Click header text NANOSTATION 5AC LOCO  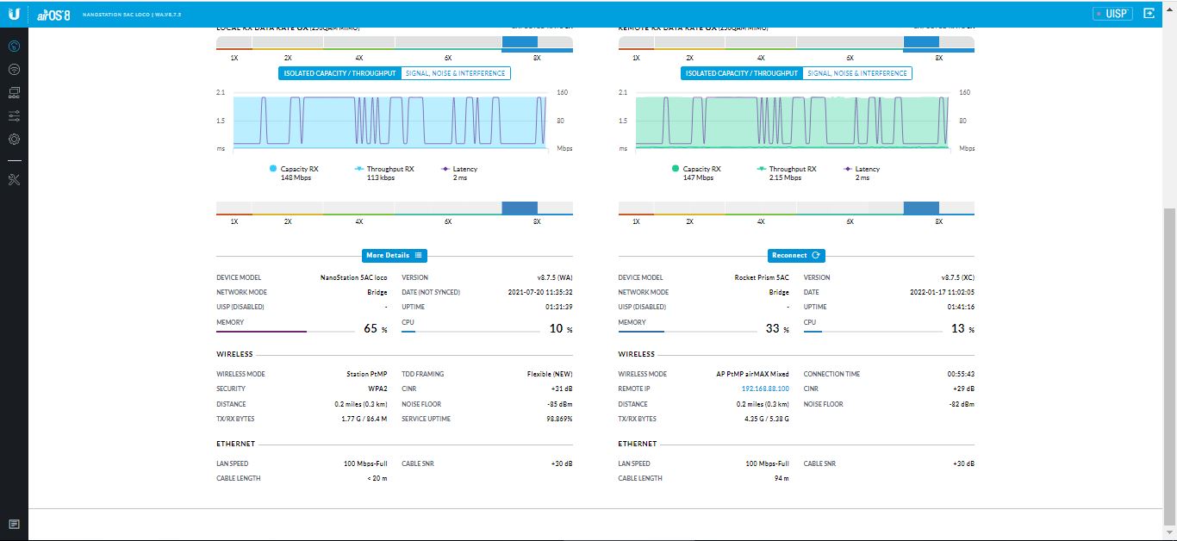[118, 15]
